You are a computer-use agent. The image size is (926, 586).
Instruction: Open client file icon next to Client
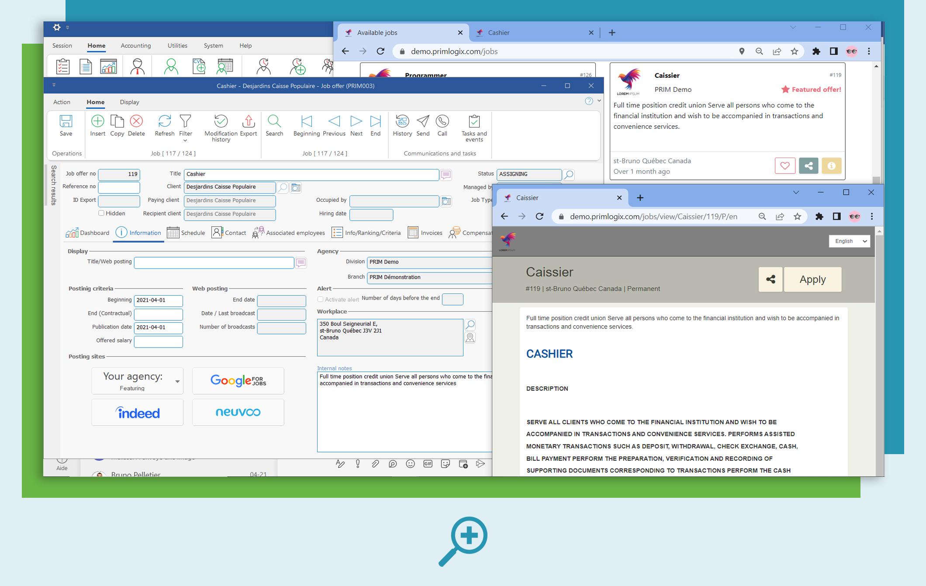coord(296,187)
